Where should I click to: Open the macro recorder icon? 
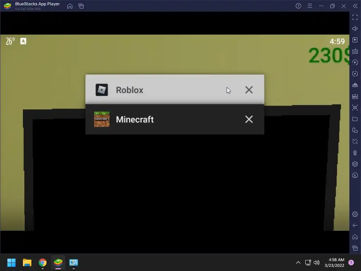tap(355, 62)
